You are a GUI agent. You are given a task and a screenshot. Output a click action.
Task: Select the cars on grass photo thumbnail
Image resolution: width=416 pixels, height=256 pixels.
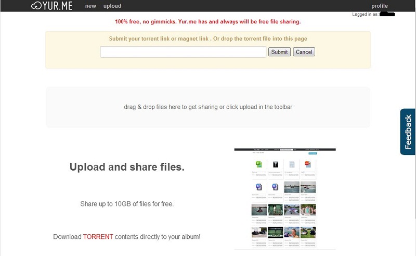308,233
